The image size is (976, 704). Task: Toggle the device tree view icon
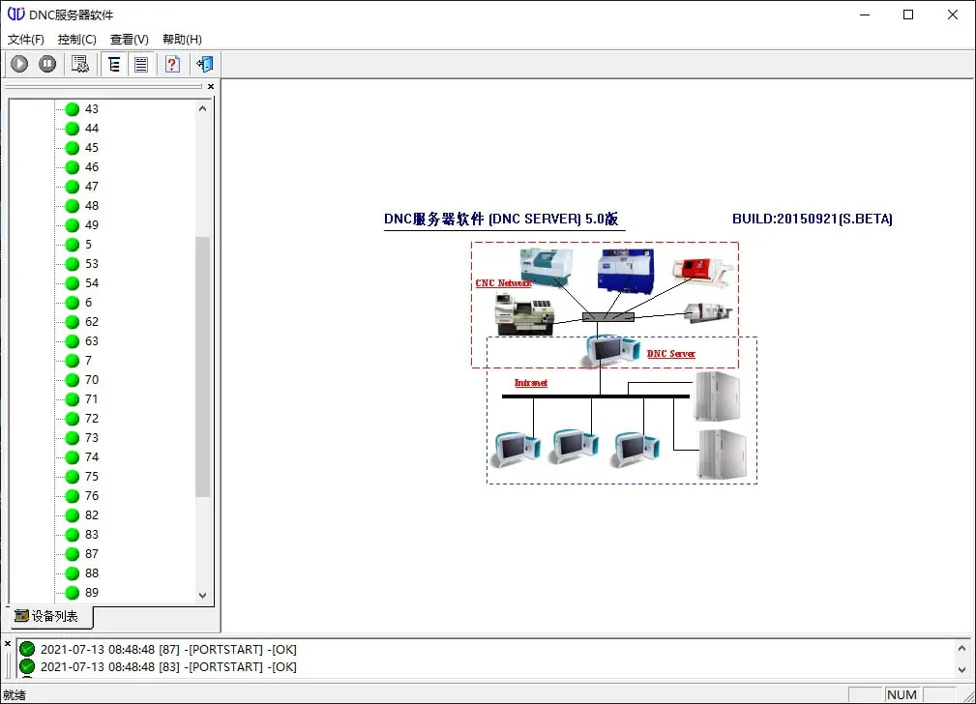[114, 64]
